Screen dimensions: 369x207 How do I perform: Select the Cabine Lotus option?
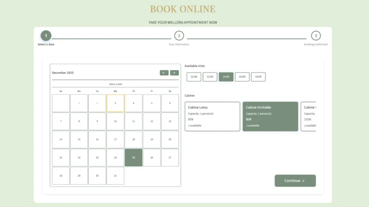(212, 116)
